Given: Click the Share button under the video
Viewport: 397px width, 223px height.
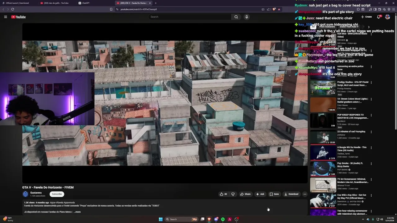Looking at the screenshot, I should (245, 194).
